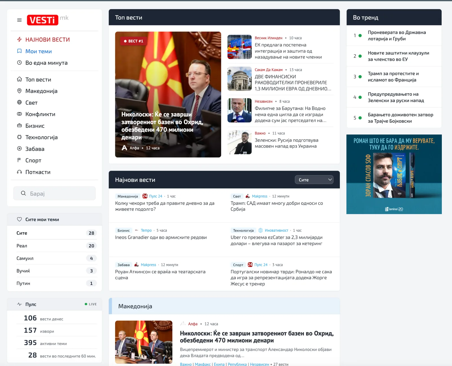Open featured ВЕСТ #1 Николоски story image

pos(168,94)
